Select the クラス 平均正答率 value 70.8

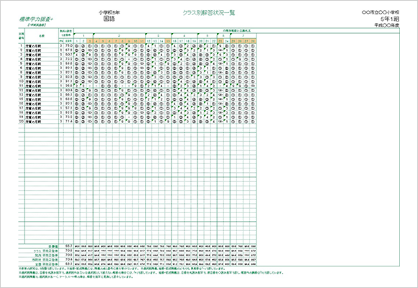point(68,251)
